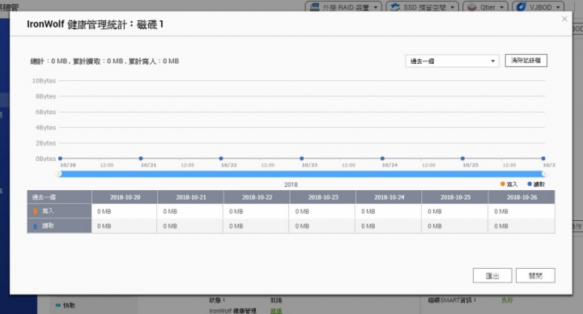Image resolution: width=583 pixels, height=314 pixels.
Task: Click the 2018-10-22 column header
Action: pos(257,197)
